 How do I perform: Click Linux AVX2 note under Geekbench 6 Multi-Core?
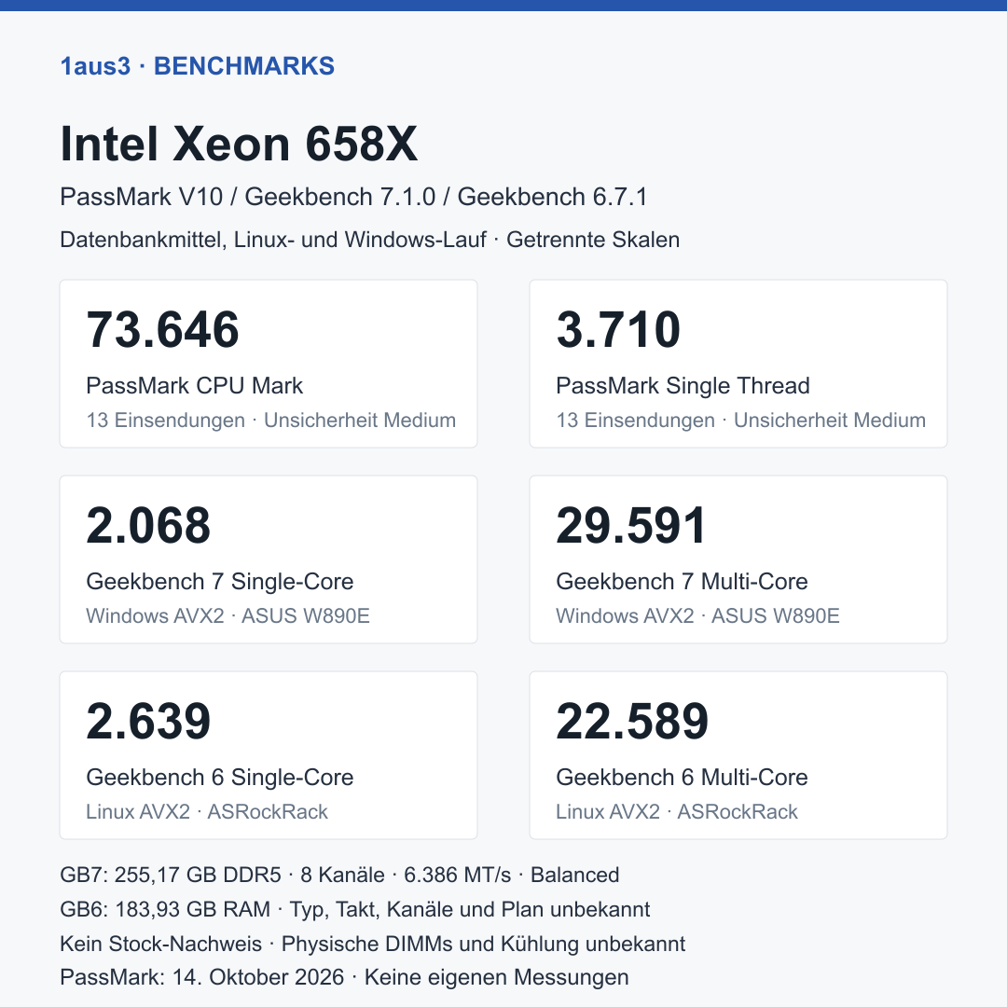click(677, 812)
